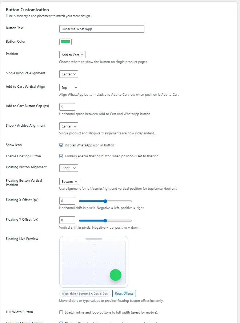Click the Align right / bottom status pill

(85, 294)
